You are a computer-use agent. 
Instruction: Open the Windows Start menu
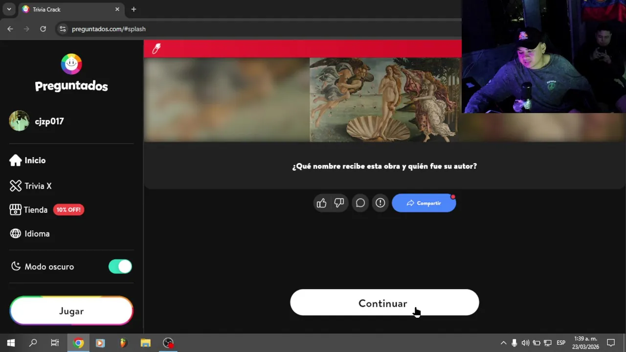click(11, 343)
